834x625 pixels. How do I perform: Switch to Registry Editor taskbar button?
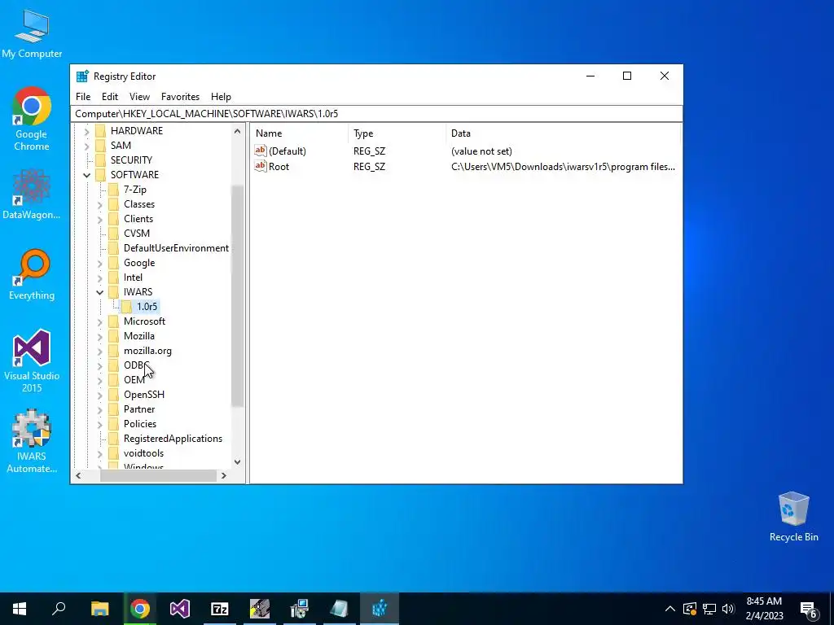(380, 609)
